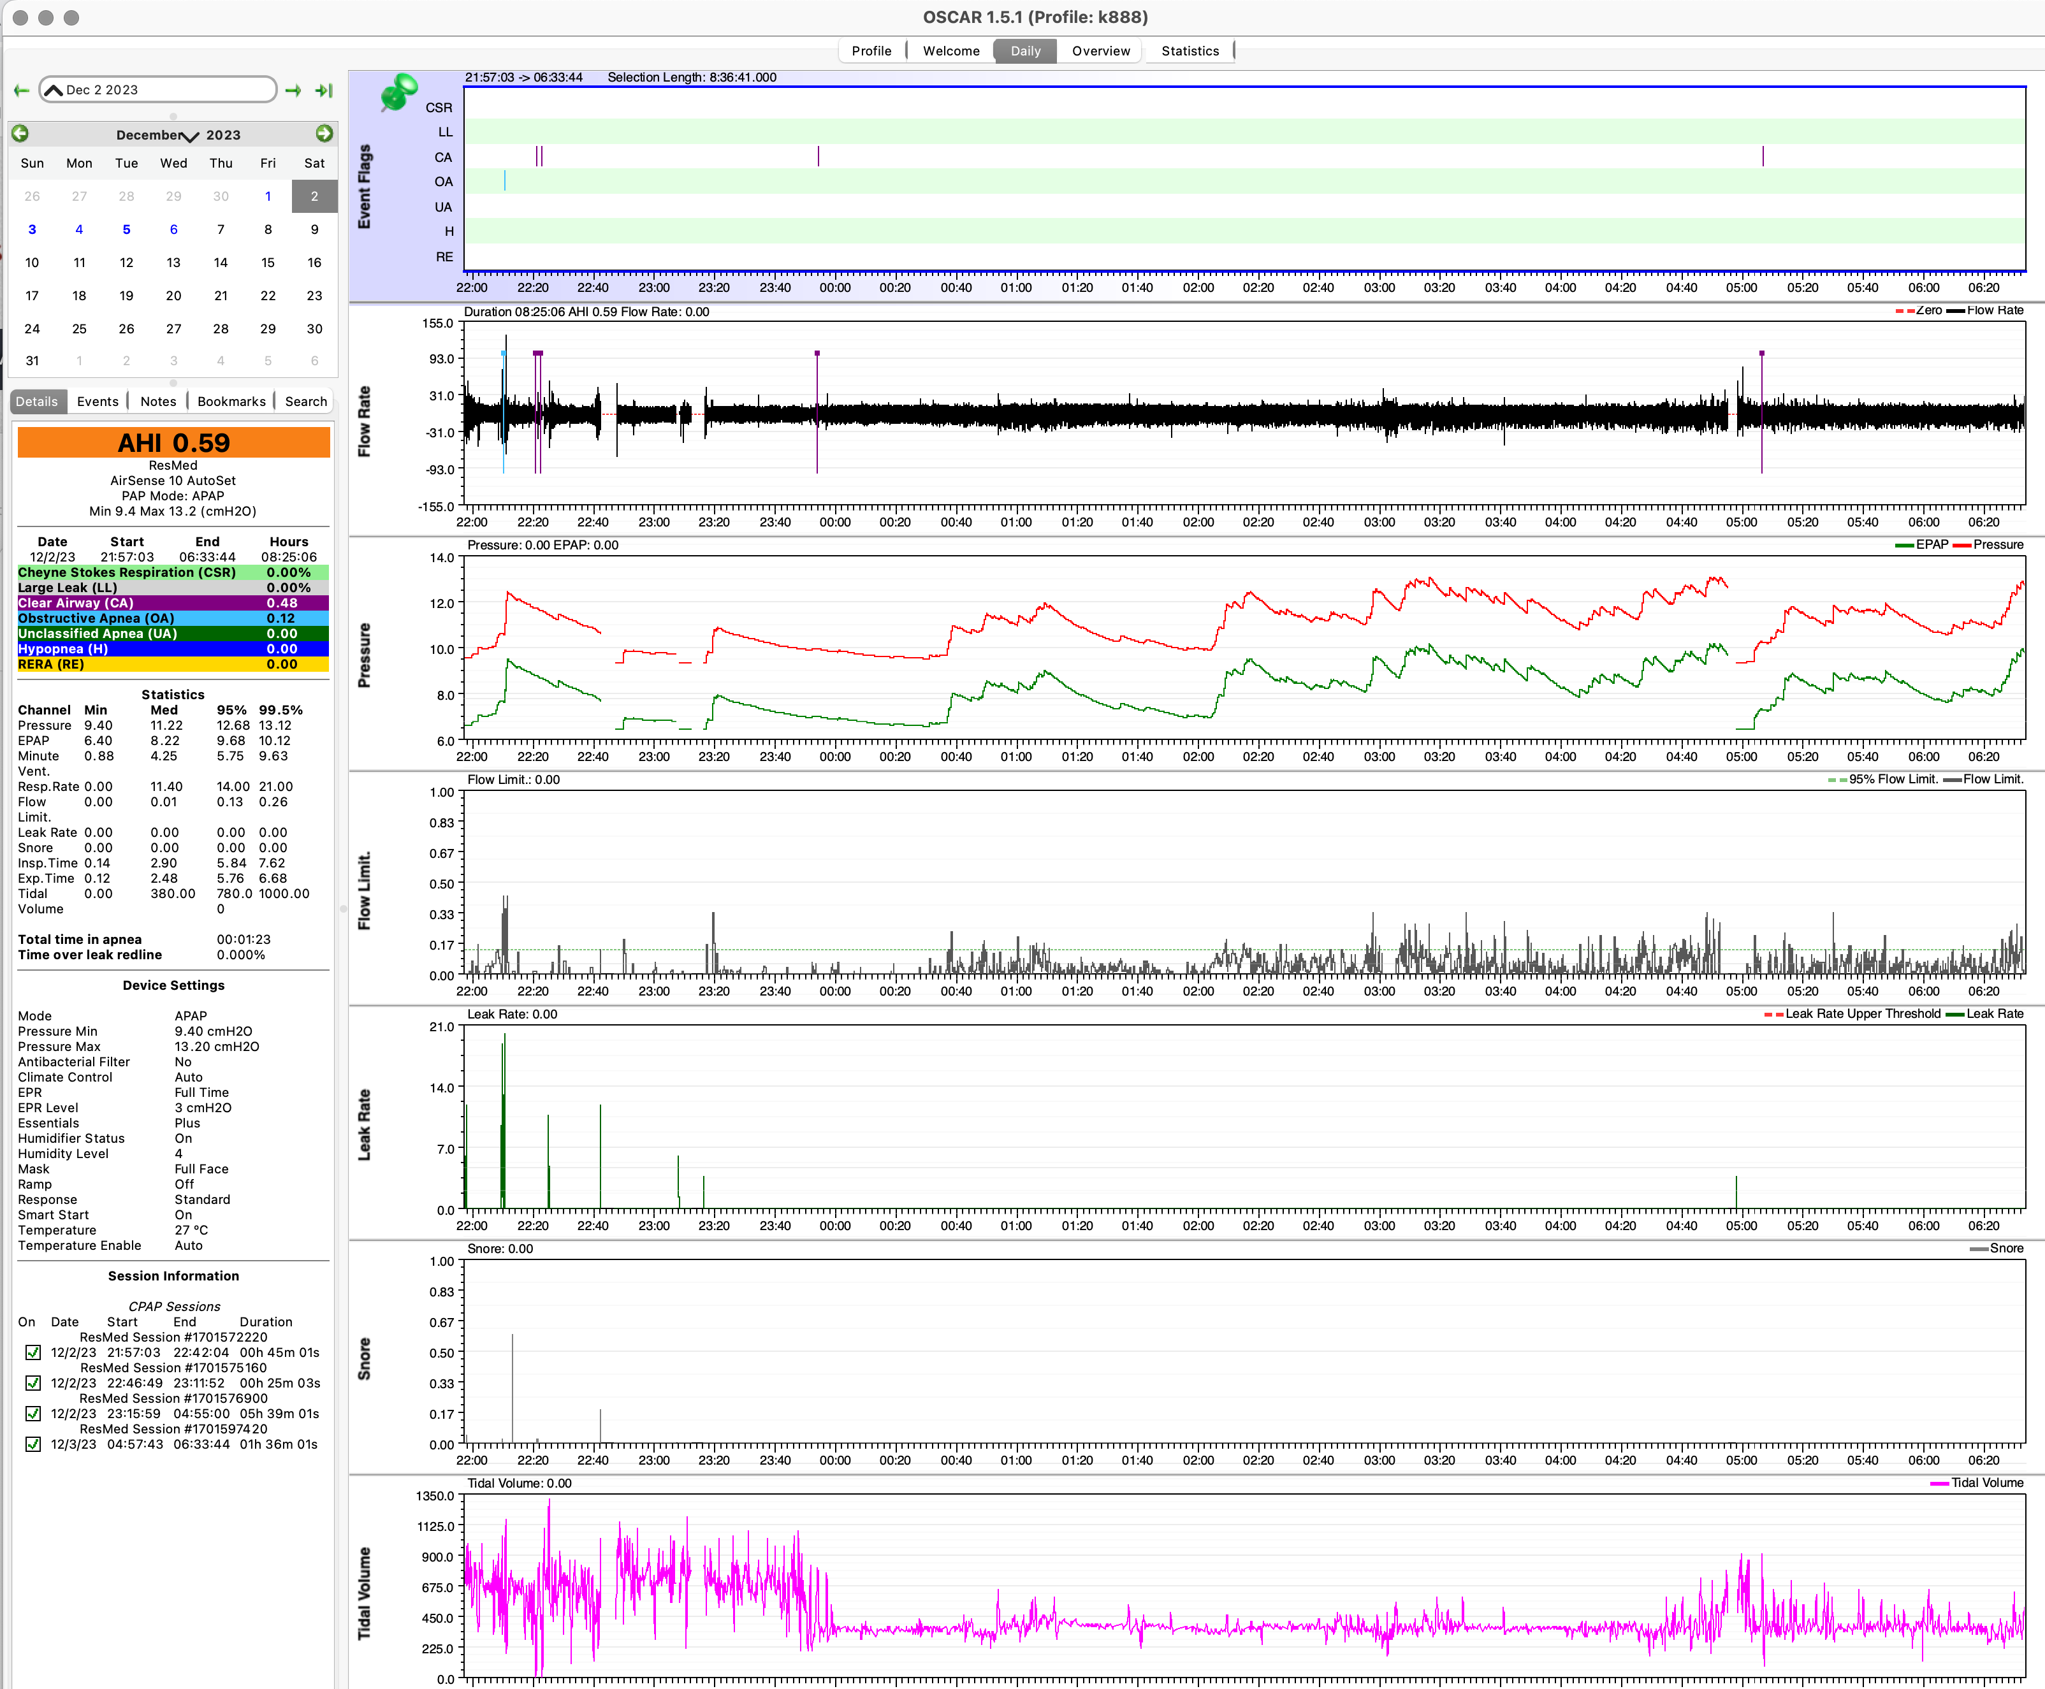
Task: Click the 95% Flow Limit legend entry
Action: (x=1882, y=779)
